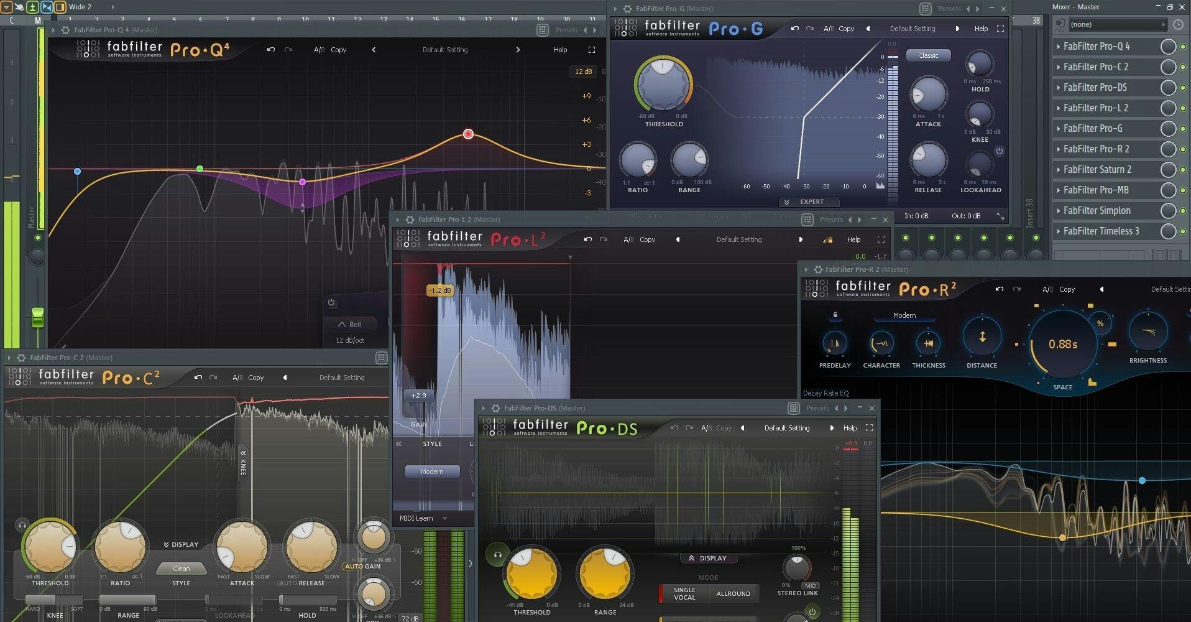Viewport: 1191px width, 622px height.
Task: Expand the FabFilter Pro-Q 4 mixer slot
Action: (1058, 46)
